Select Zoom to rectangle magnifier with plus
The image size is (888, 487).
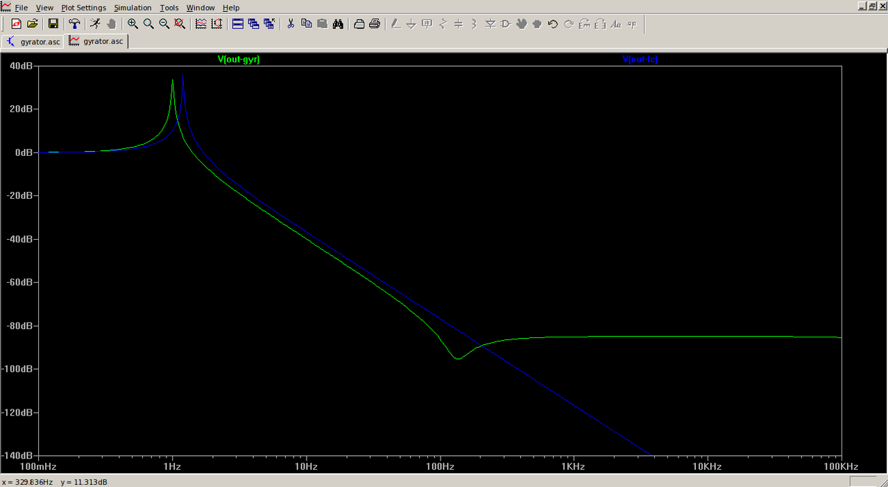coord(133,24)
